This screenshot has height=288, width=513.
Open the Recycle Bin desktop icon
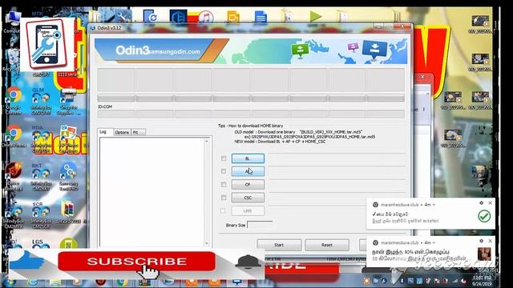click(12, 61)
